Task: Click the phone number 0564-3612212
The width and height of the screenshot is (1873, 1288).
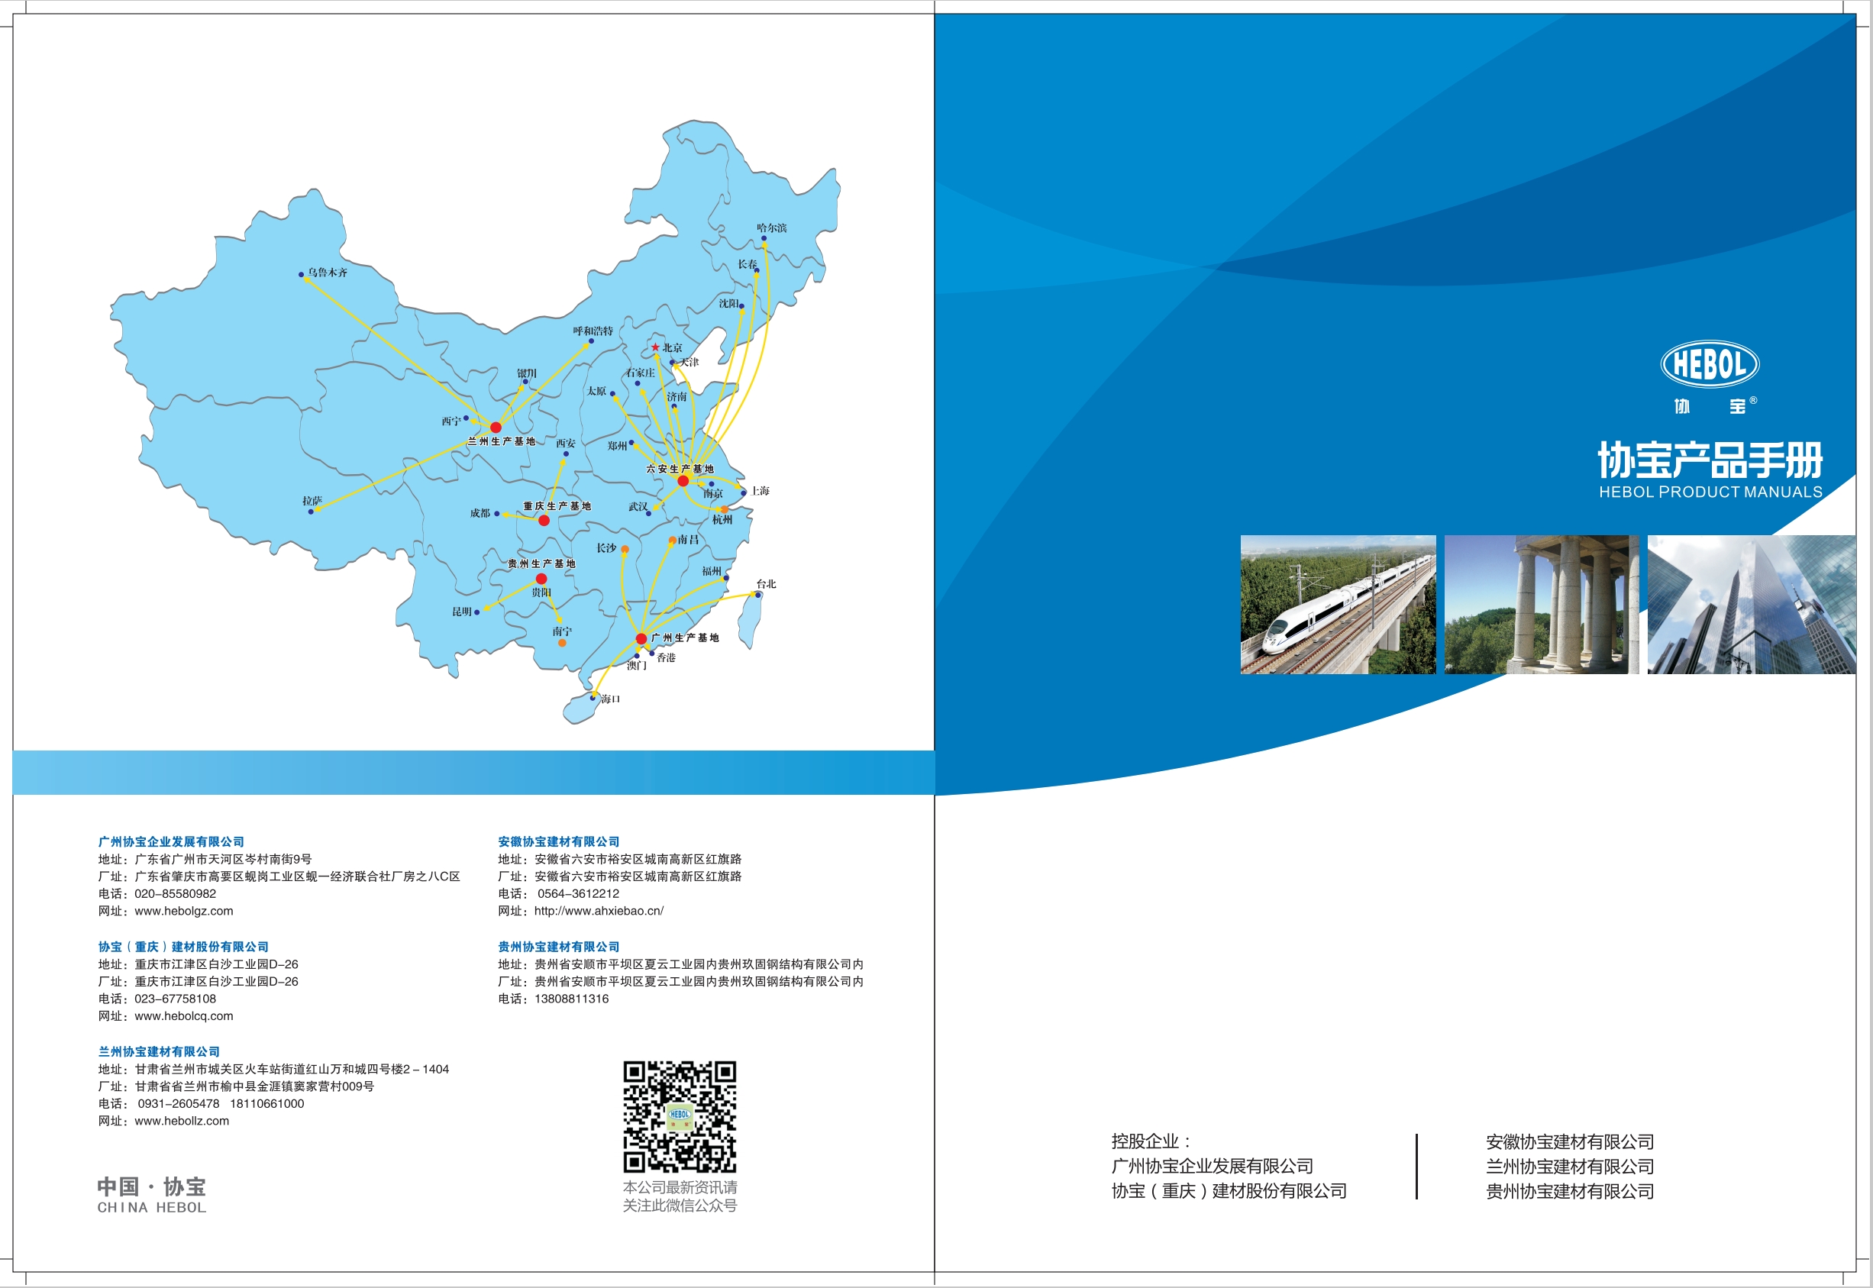Action: (x=579, y=894)
